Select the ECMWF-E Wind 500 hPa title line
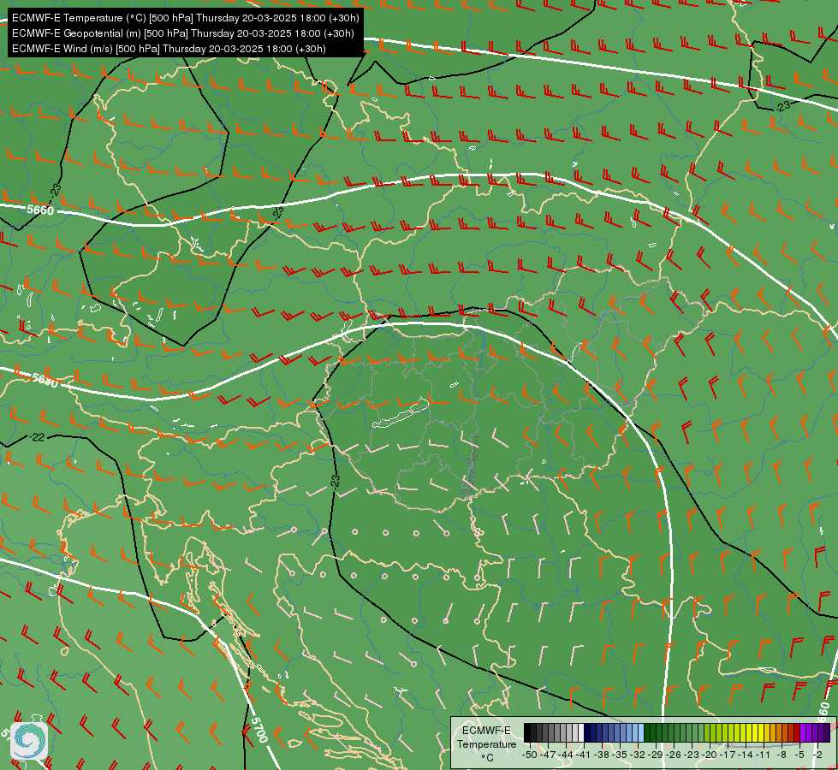 (x=169, y=49)
